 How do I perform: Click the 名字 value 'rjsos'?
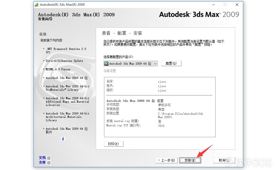[162, 82]
